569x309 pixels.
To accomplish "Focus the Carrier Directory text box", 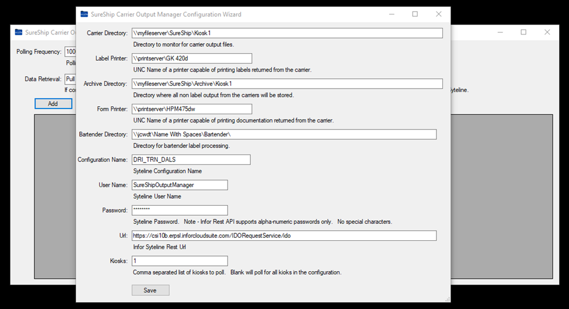I will 287,33.
